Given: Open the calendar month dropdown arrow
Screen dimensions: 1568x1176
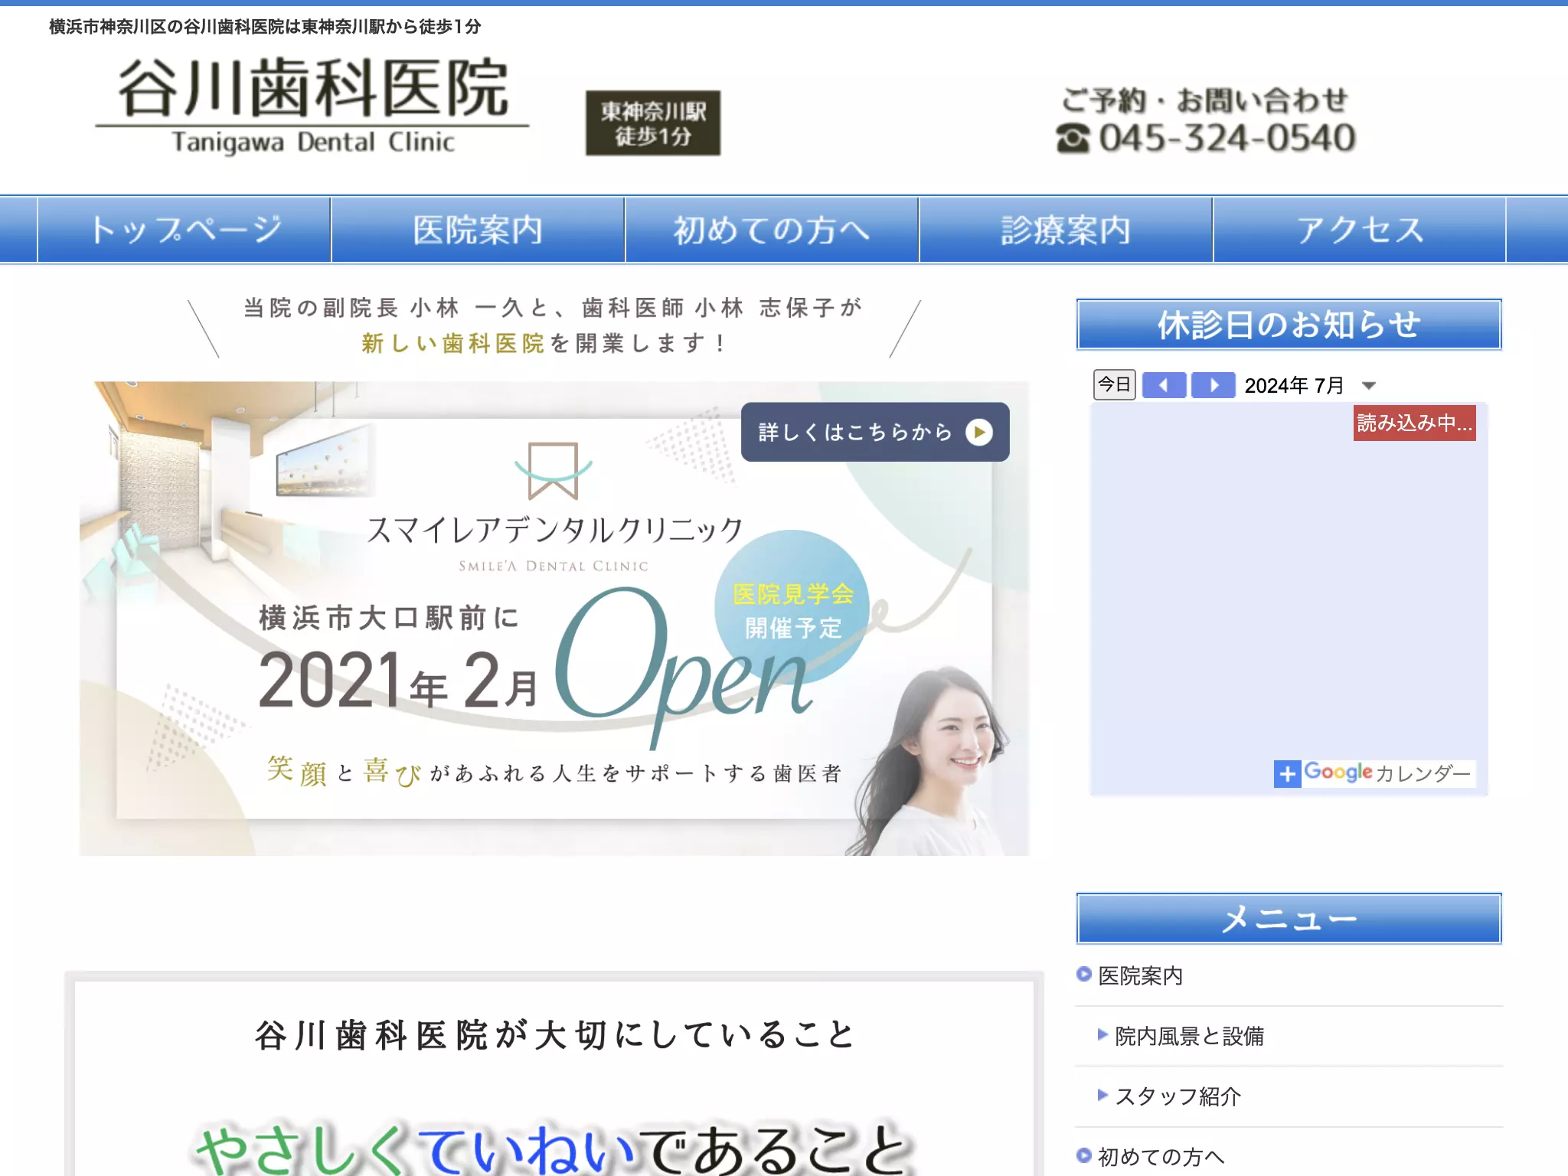Looking at the screenshot, I should coord(1369,386).
